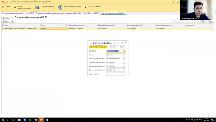The width and height of the screenshot is (216, 122).
Task: Click inside the Комментарий input field
Action: [116, 74]
